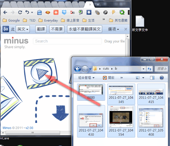Open the Google bookmarks folder
Viewport: 170px width, 146px height.
pos(11,21)
